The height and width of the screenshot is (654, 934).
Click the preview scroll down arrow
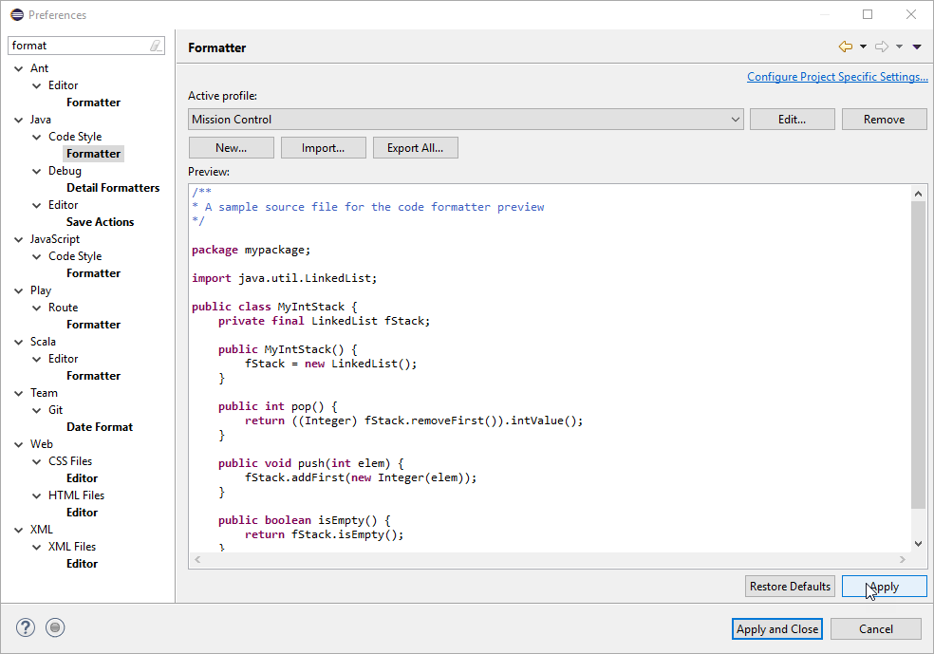click(918, 544)
